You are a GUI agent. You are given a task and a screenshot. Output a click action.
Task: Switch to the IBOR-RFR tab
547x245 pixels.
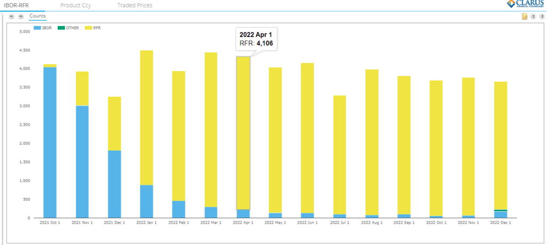click(17, 5)
